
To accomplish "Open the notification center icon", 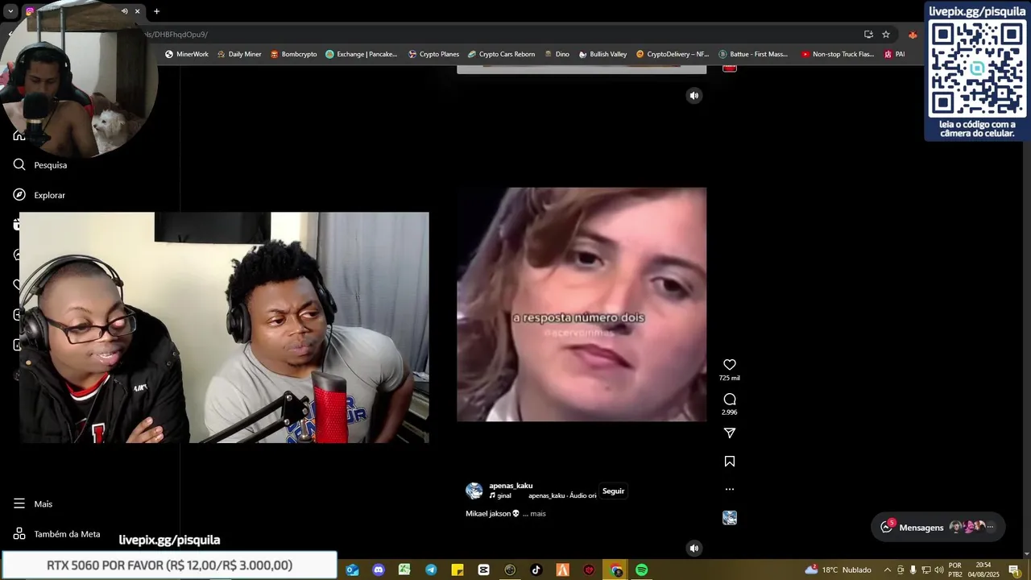I will (1014, 570).
